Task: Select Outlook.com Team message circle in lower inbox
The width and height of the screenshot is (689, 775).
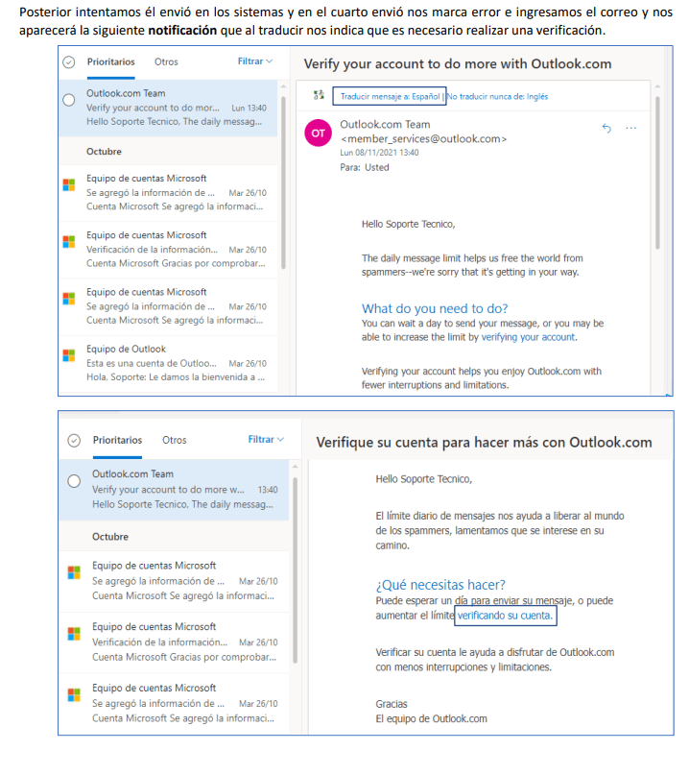Action: click(x=74, y=481)
